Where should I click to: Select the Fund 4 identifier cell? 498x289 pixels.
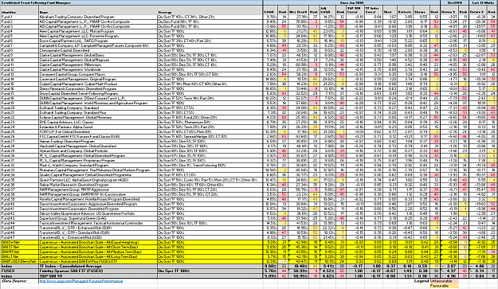point(19,31)
